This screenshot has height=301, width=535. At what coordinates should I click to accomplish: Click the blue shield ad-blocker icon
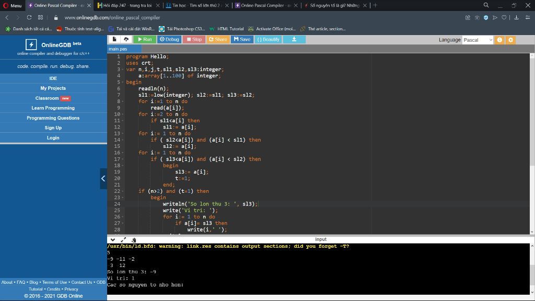click(486, 17)
